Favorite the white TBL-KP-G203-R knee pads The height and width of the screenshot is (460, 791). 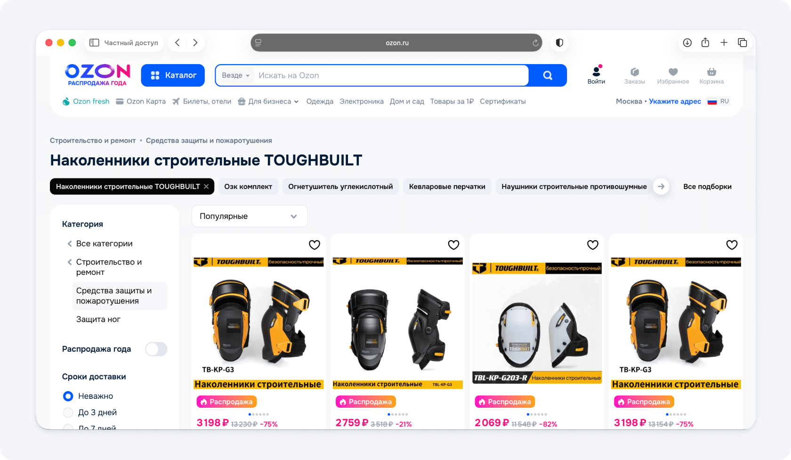point(593,245)
